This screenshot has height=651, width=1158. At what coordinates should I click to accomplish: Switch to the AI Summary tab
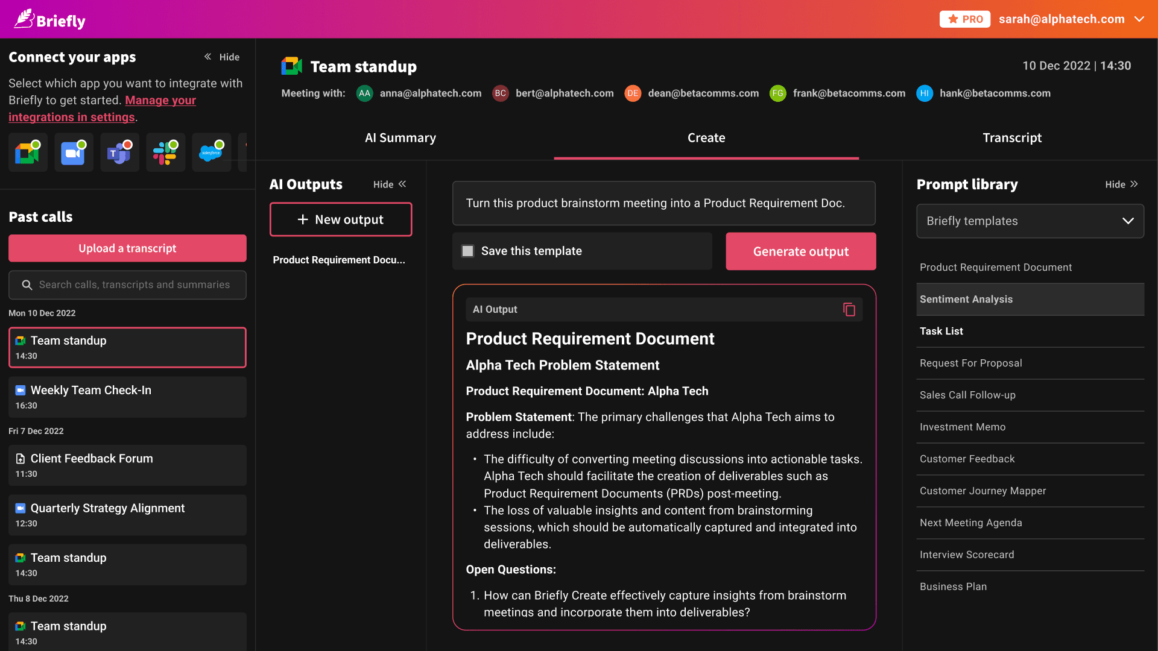click(400, 138)
